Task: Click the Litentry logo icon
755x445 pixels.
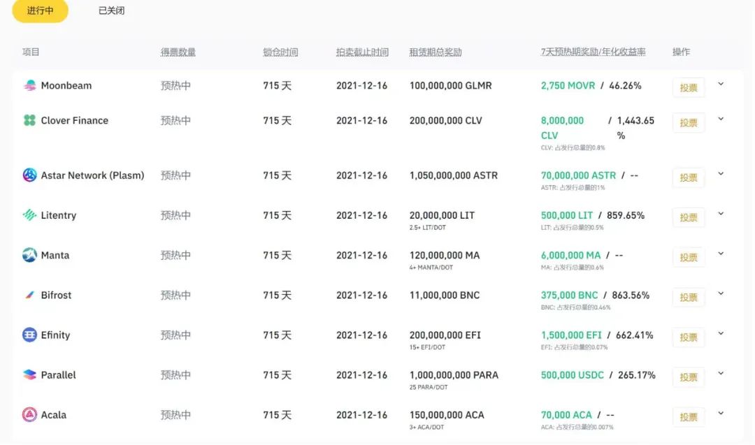Action: click(30, 215)
